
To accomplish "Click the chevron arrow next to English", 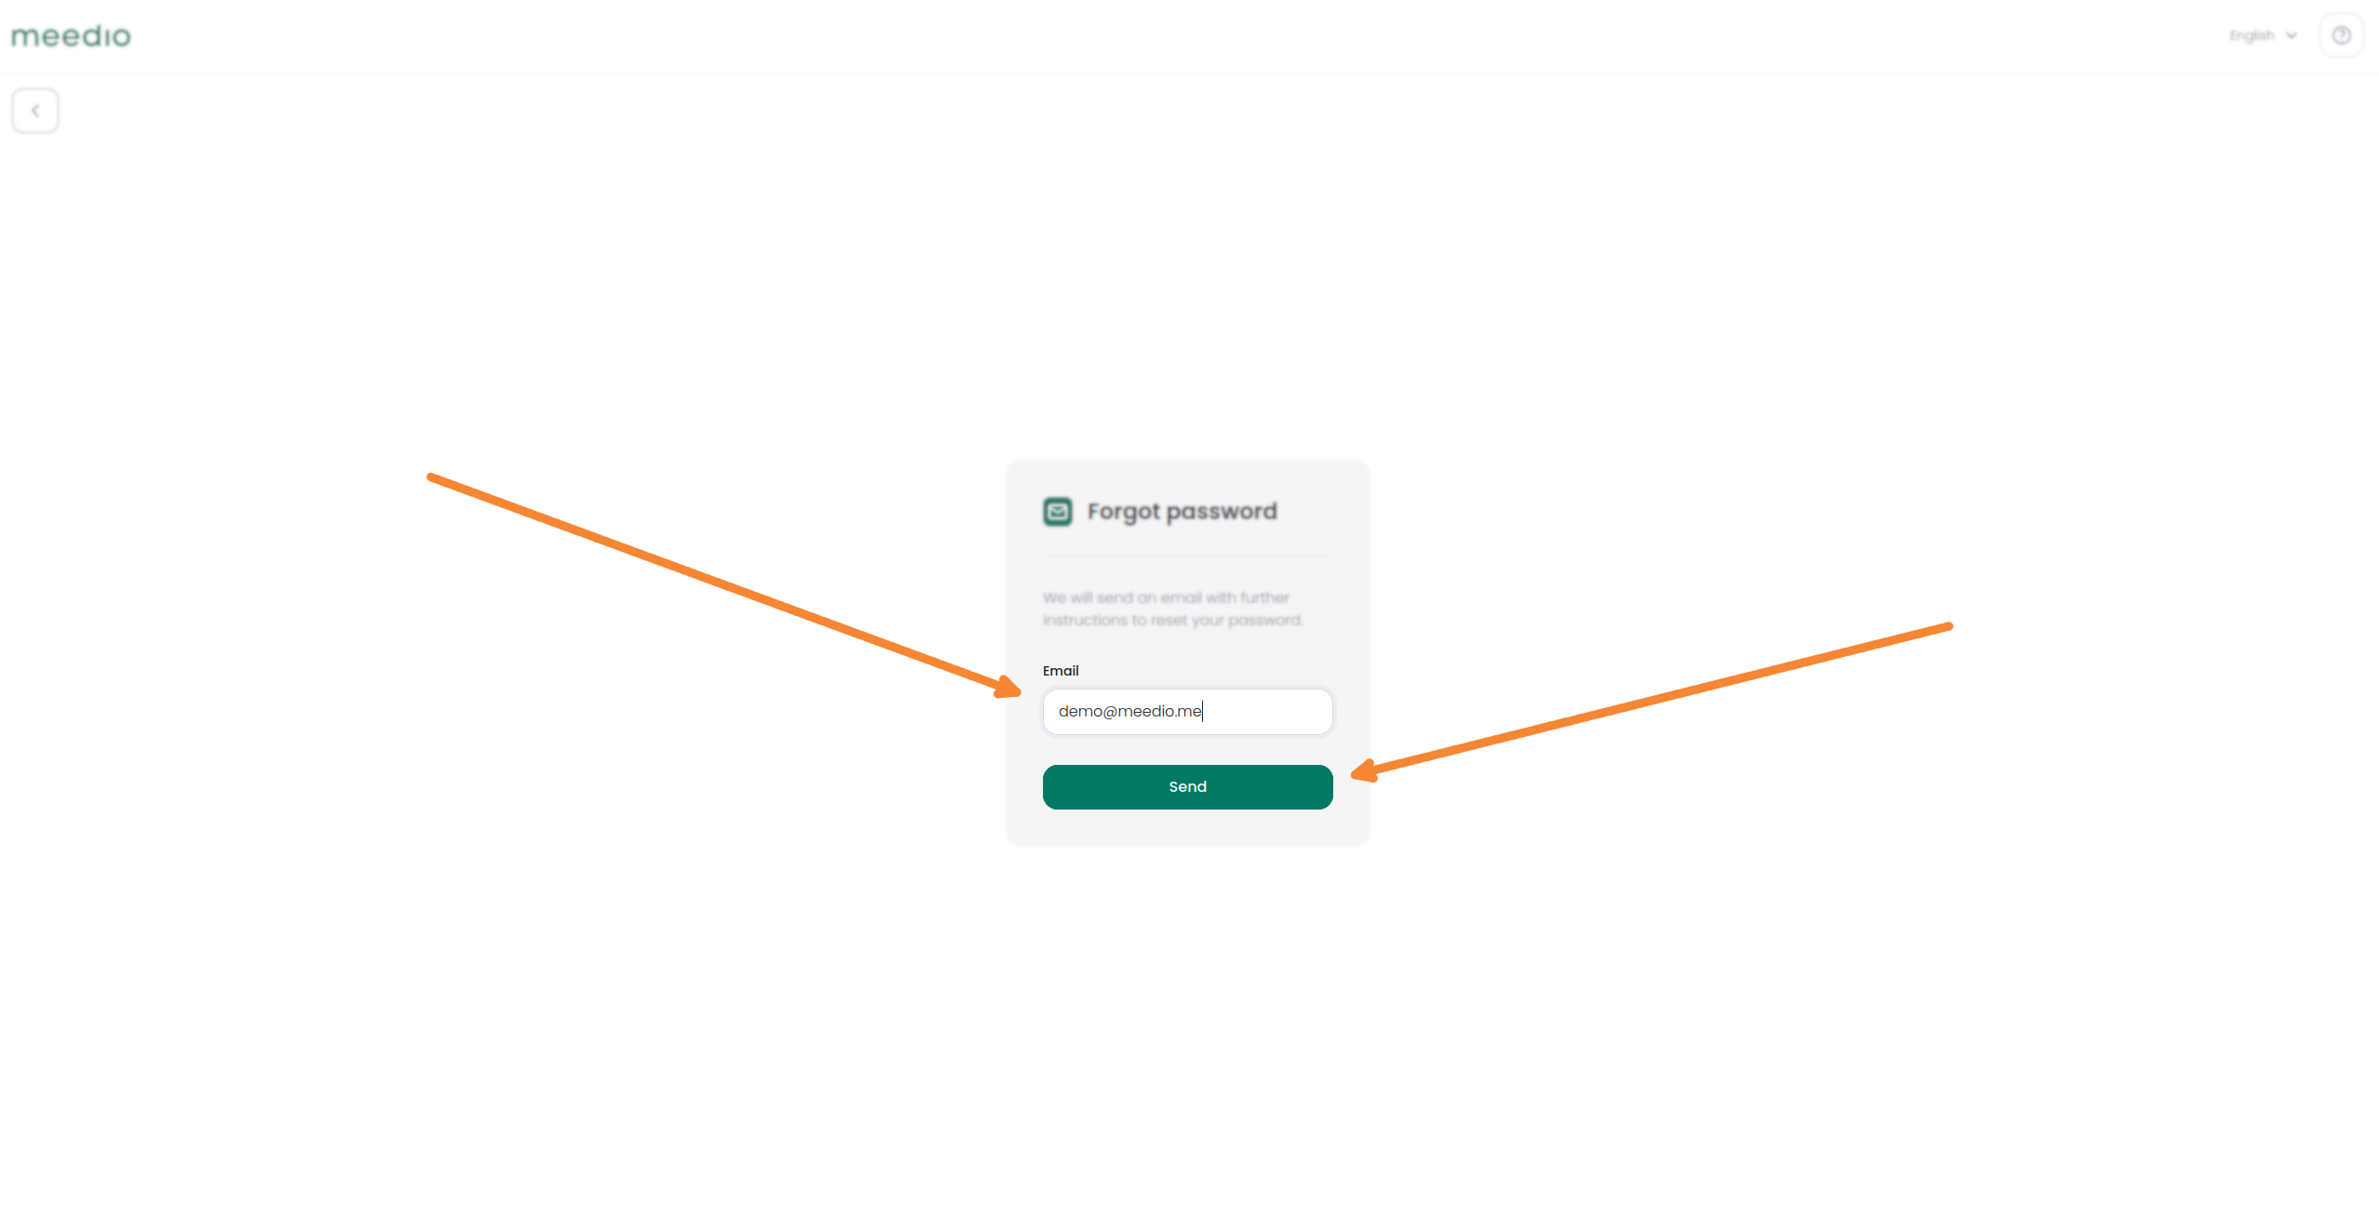I will [2291, 35].
